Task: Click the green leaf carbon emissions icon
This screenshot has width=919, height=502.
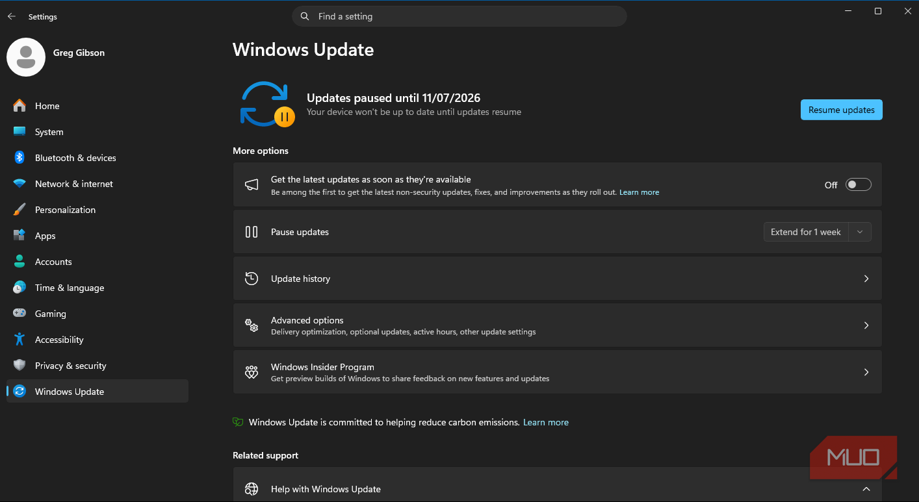Action: coord(238,422)
